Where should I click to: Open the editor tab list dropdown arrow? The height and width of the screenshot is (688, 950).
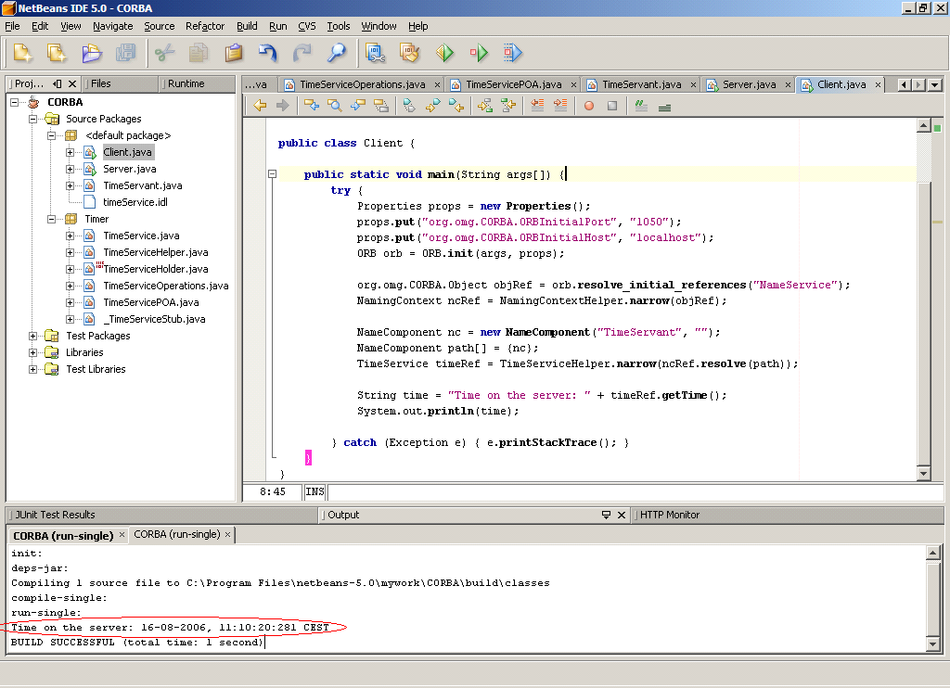tap(935, 84)
